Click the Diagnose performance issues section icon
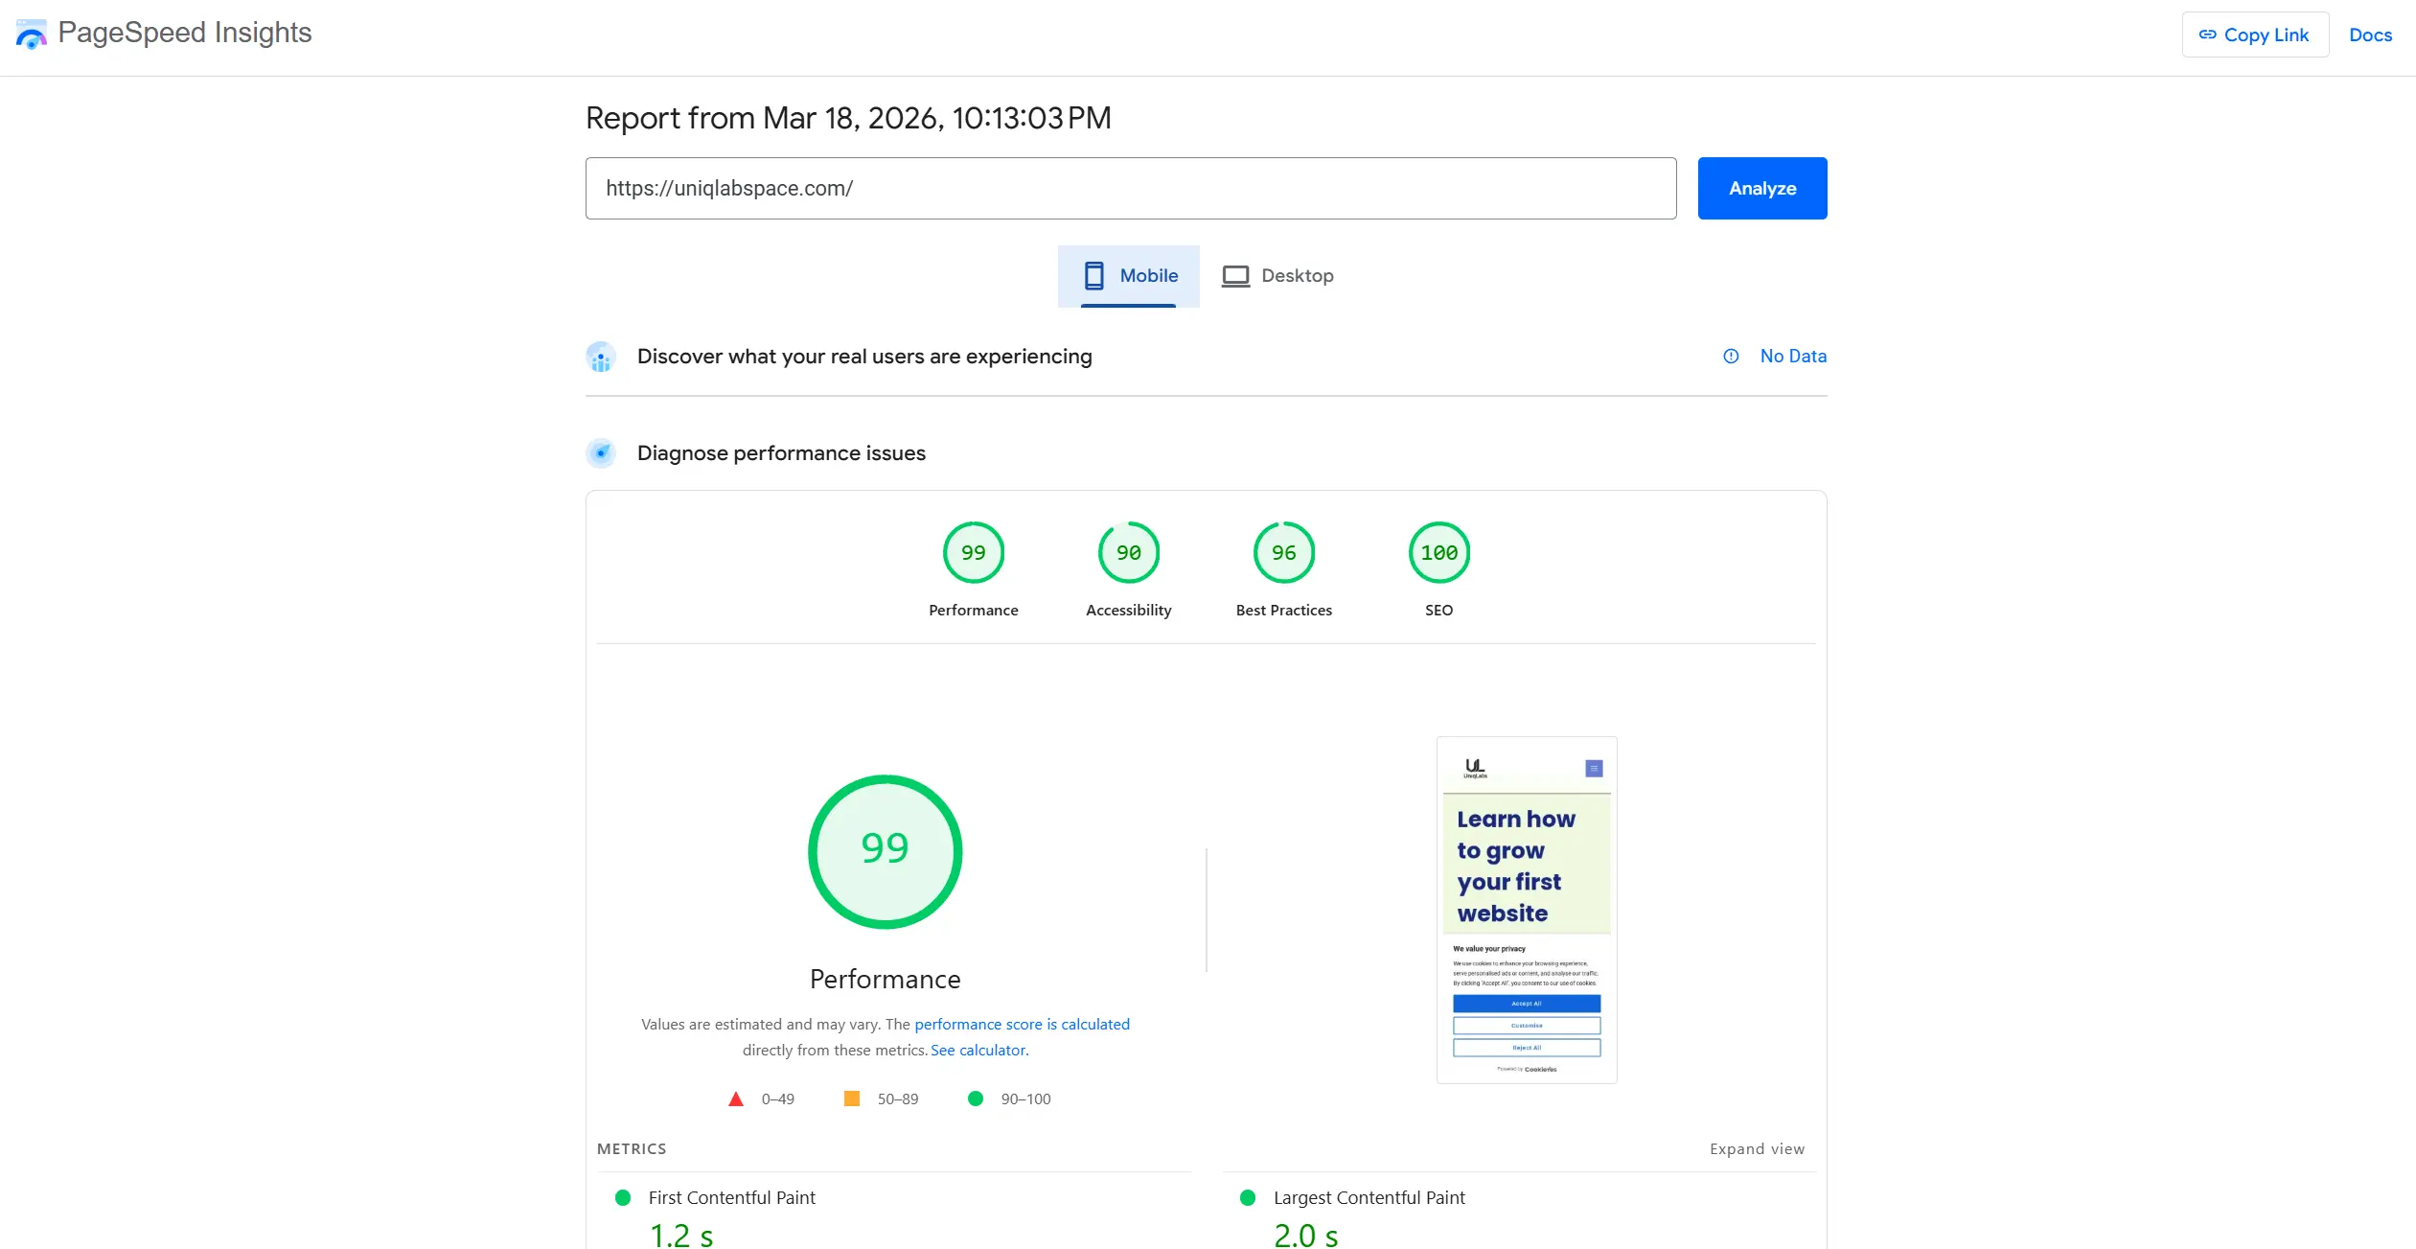Image resolution: width=2416 pixels, height=1249 pixels. point(601,453)
